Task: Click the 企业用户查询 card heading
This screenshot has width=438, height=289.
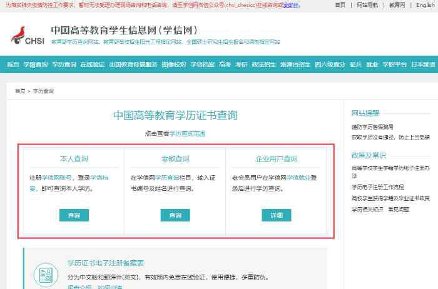Action: (x=277, y=159)
